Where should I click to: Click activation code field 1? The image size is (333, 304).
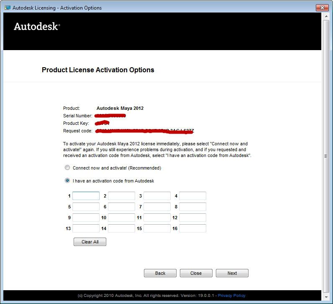(x=86, y=196)
